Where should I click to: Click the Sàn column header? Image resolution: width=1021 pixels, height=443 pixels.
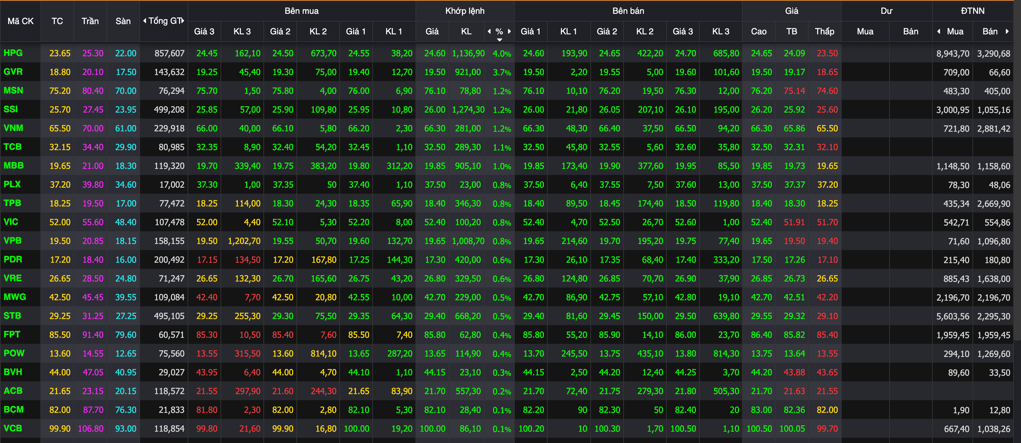[x=123, y=21]
